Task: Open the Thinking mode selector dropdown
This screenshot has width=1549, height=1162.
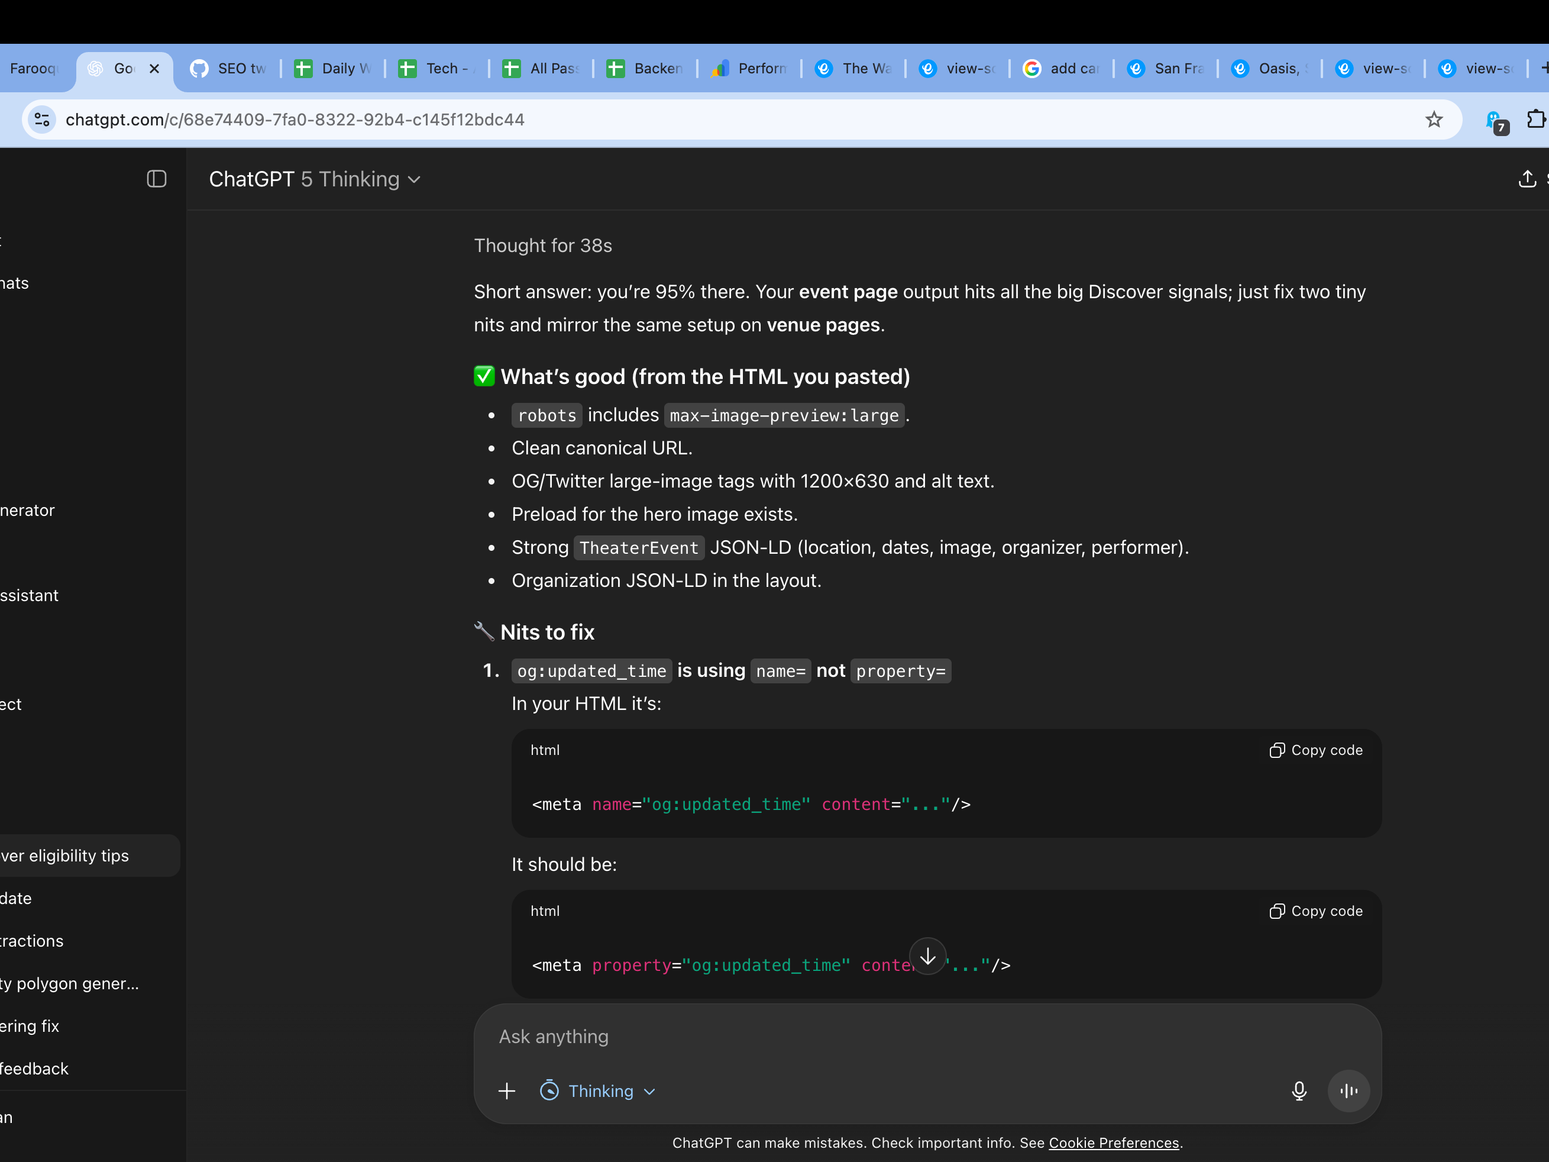Action: point(599,1090)
